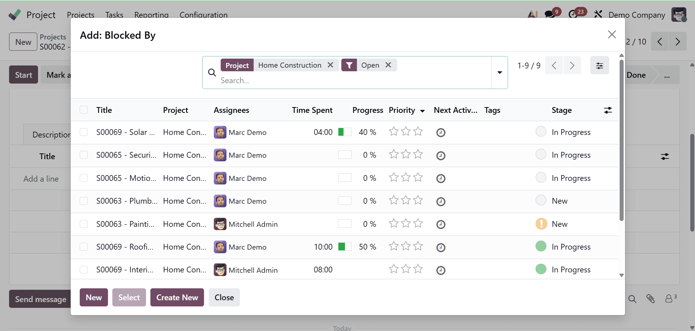Open the search filter options icon beside pagination
This screenshot has height=331, width=695.
click(600, 65)
